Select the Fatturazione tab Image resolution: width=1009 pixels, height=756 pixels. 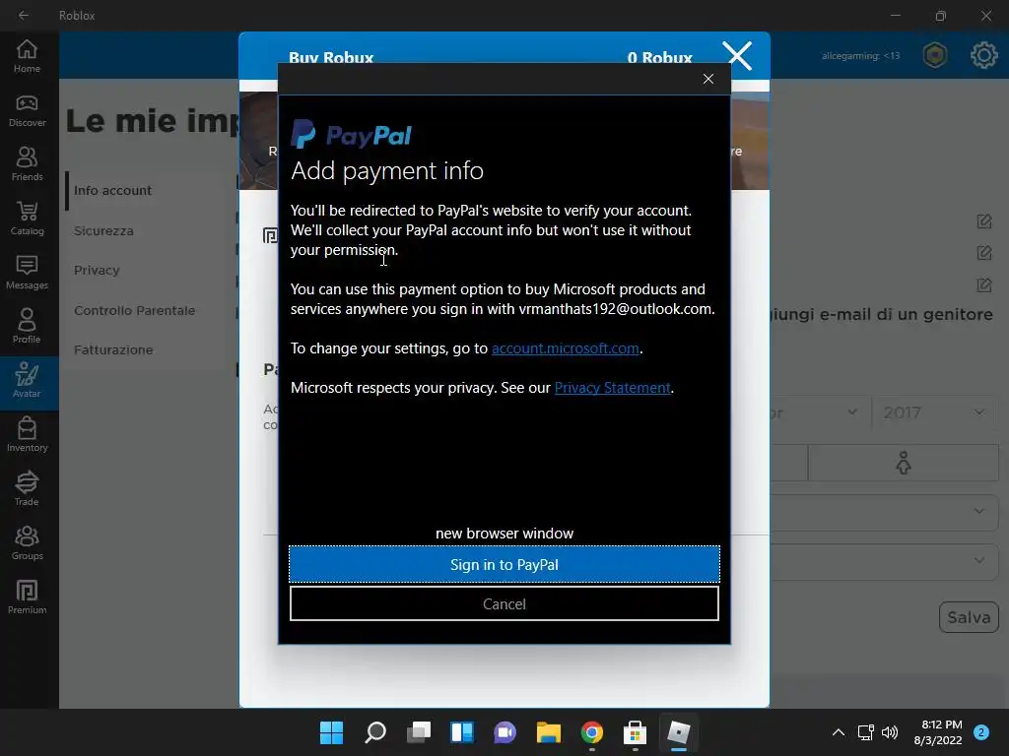pos(113,349)
